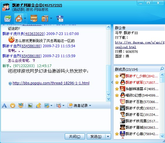The height and width of the screenshot is (143, 165).
Task: Click the group avatar in title bar
Action: click(x=6, y=7)
